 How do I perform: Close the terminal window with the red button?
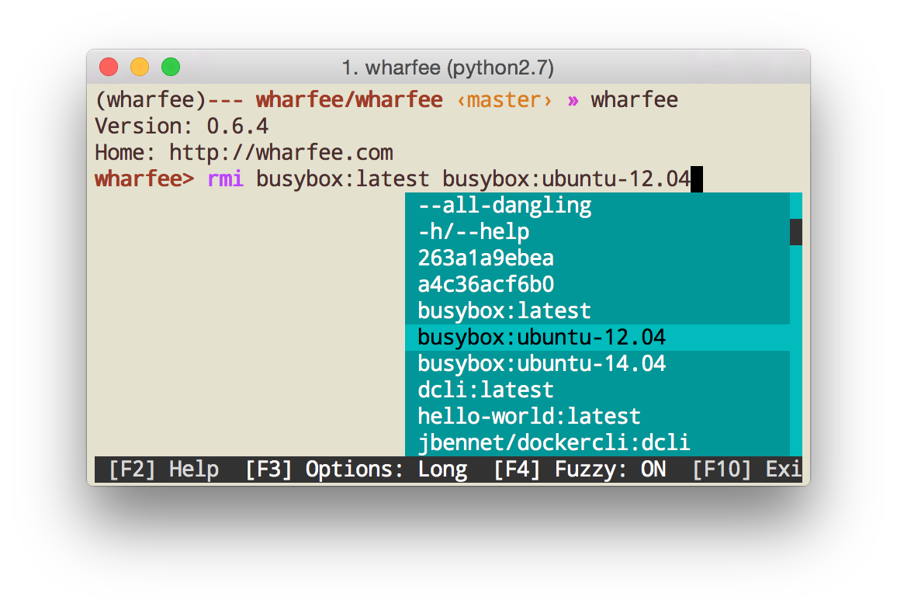pos(109,67)
